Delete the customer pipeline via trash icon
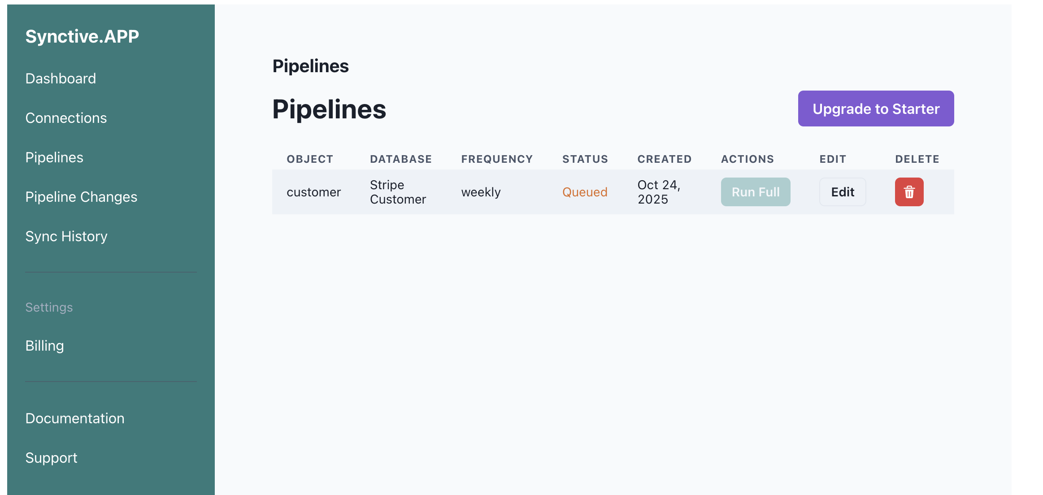The width and height of the screenshot is (1043, 495). pos(909,191)
